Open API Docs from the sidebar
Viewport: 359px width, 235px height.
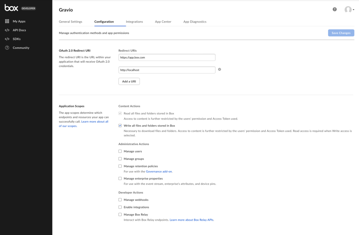pos(20,30)
